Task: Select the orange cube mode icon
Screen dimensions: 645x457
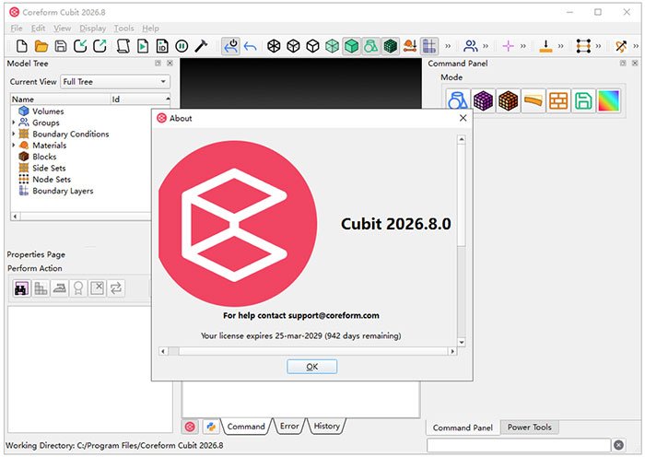Action: 508,100
